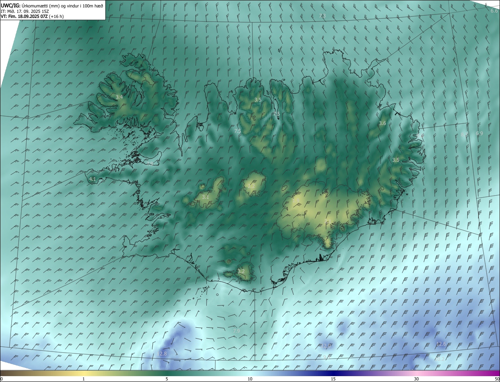
Task: Click the 12.0 value label
Action: pyautogui.click(x=327, y=346)
